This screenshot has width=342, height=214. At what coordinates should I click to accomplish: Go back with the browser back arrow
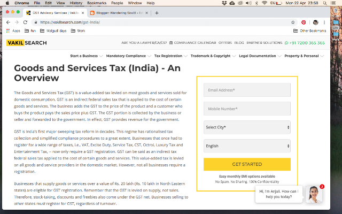coord(8,22)
